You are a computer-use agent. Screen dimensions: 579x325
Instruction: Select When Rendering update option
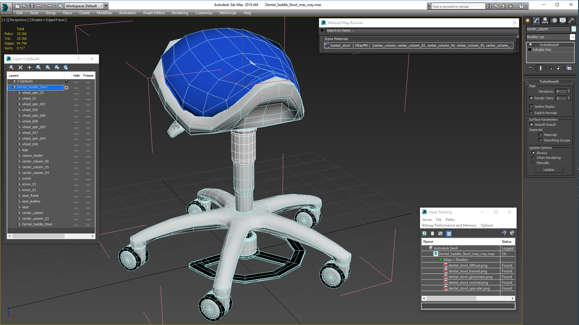click(x=533, y=158)
